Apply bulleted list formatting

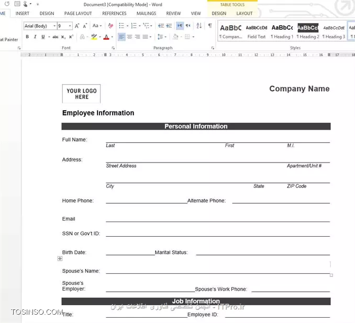121,26
